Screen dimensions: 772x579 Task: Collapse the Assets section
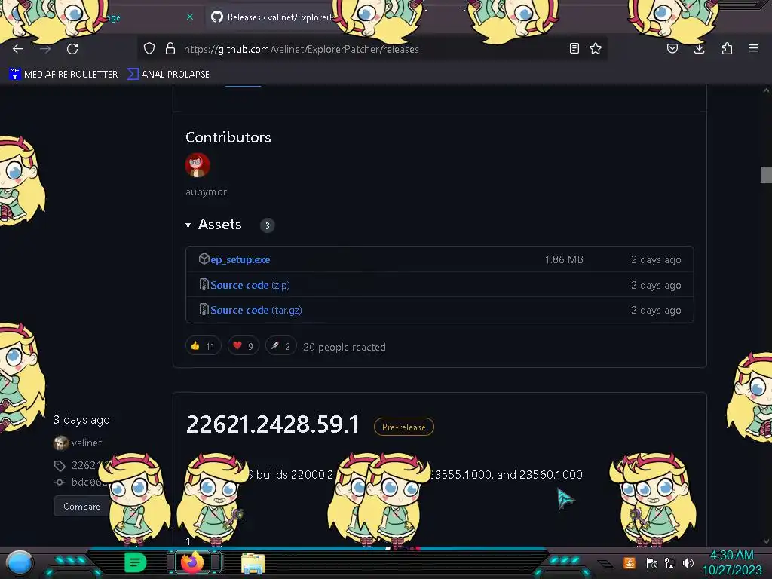tap(213, 225)
